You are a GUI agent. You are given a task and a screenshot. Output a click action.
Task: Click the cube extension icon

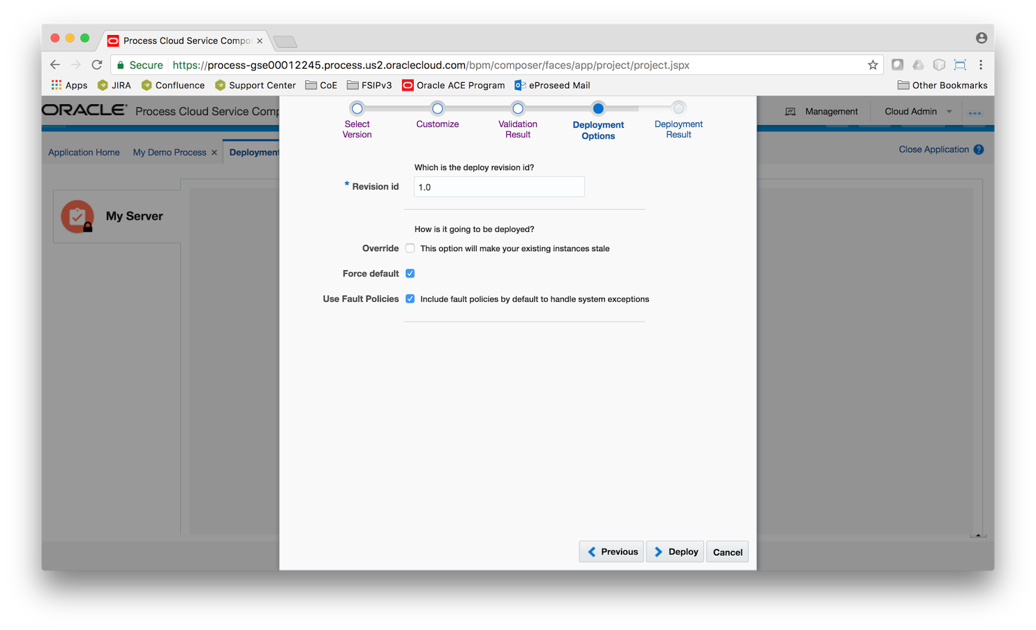(x=939, y=65)
